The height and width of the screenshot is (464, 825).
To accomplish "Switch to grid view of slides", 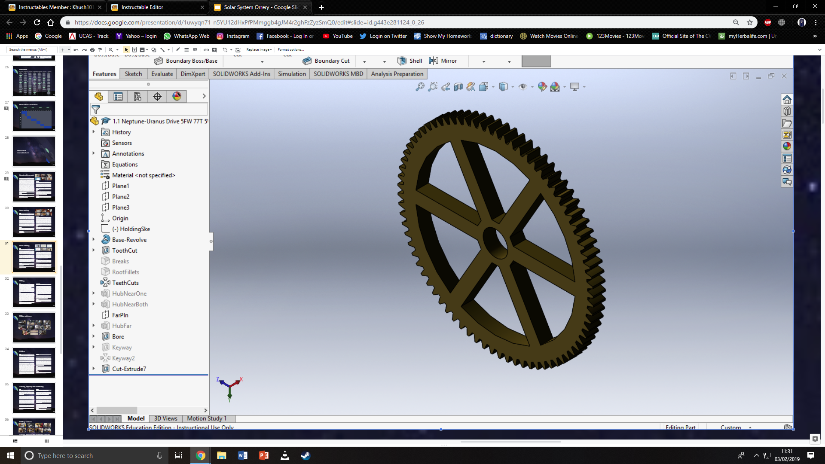I will 46,441.
